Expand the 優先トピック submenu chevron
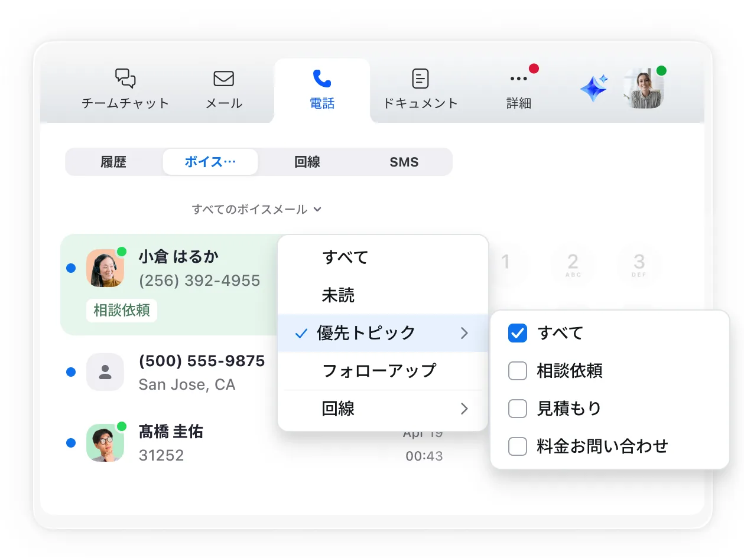Viewport: 744px width, 558px height. coord(464,333)
